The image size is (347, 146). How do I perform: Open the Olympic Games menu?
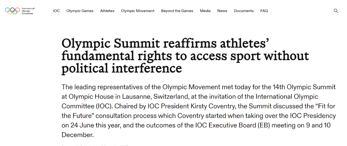point(80,11)
